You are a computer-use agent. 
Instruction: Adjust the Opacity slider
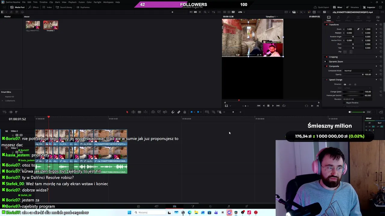353,74
